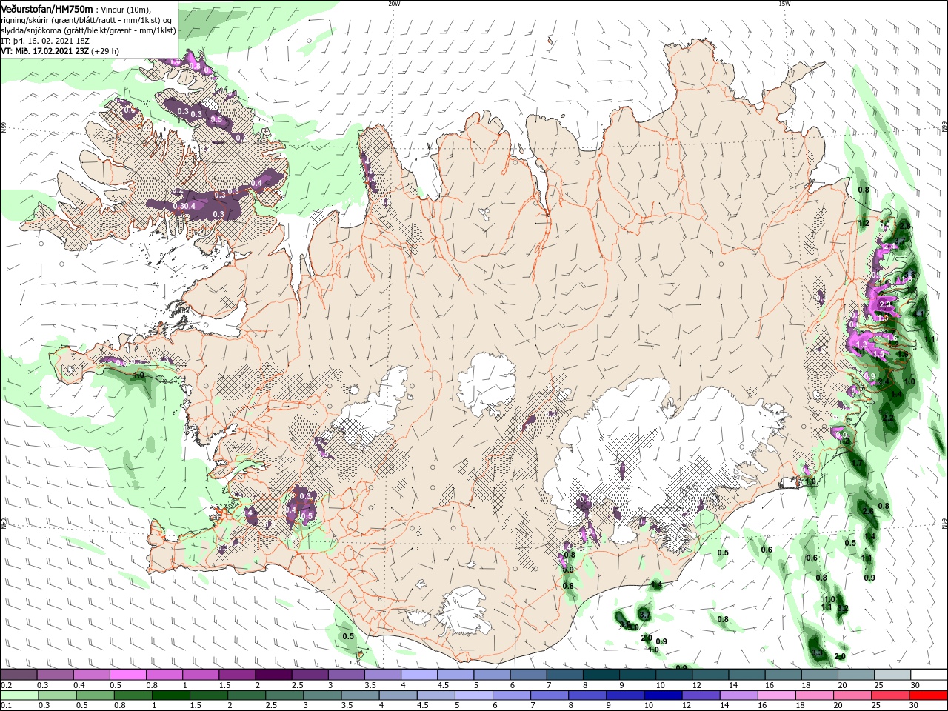Click the swatch between 25 and 30 in lower legend row
The image size is (948, 711).
(889, 695)
